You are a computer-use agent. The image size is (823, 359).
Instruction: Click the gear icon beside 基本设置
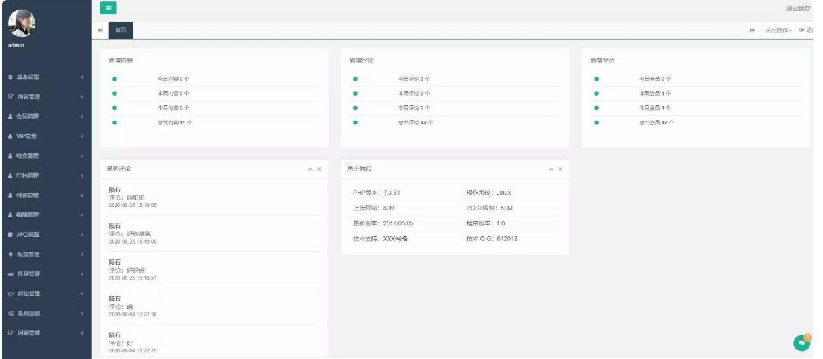tap(11, 77)
